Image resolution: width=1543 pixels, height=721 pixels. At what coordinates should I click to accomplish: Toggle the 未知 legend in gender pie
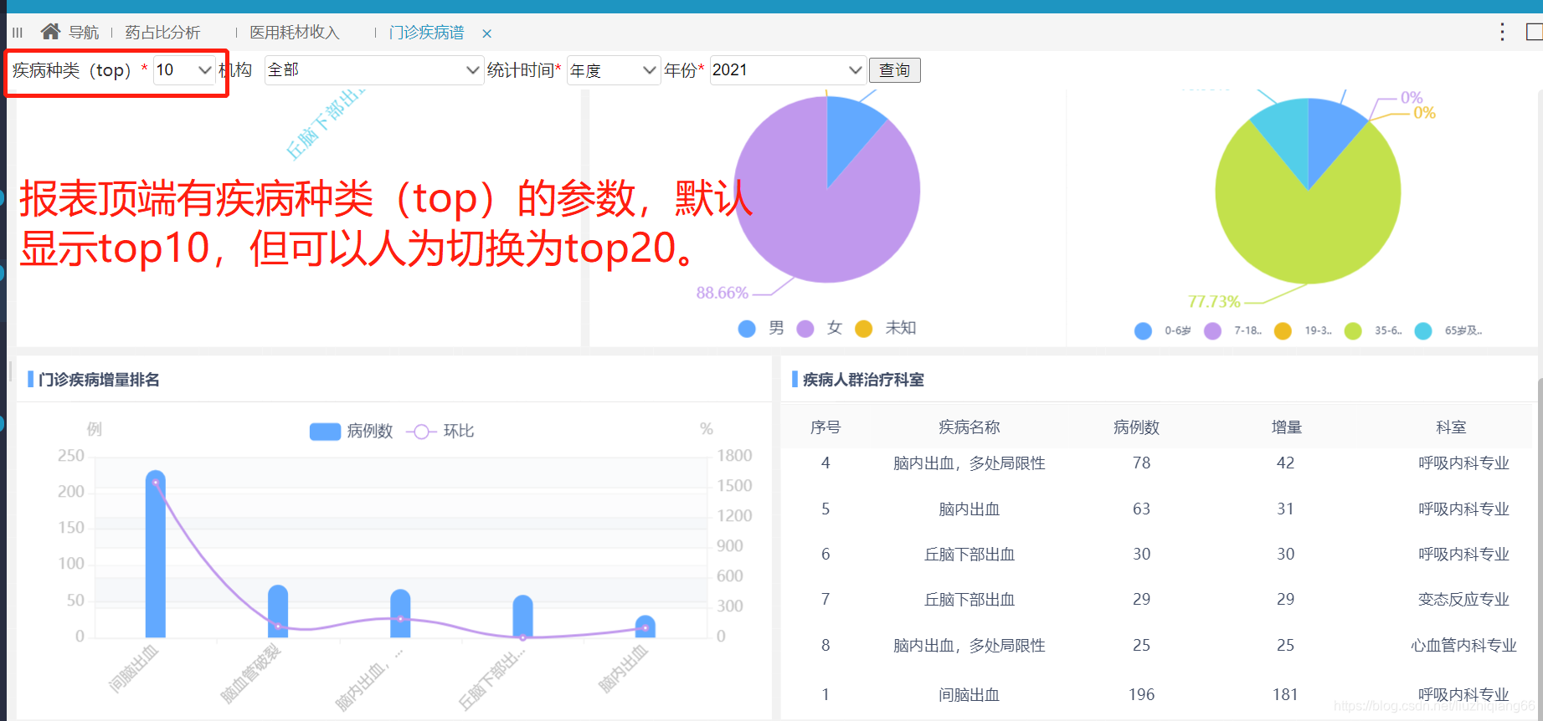[886, 328]
